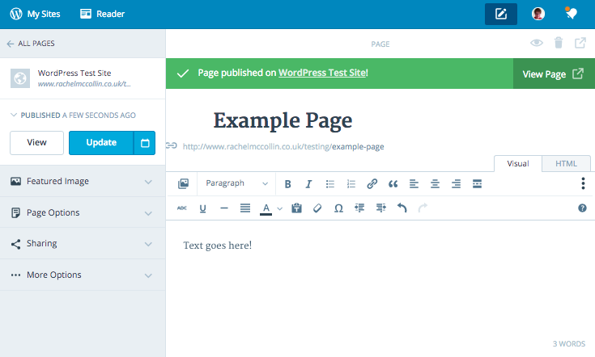This screenshot has width=595, height=357.
Task: Click paste as text icon
Action: click(x=296, y=208)
